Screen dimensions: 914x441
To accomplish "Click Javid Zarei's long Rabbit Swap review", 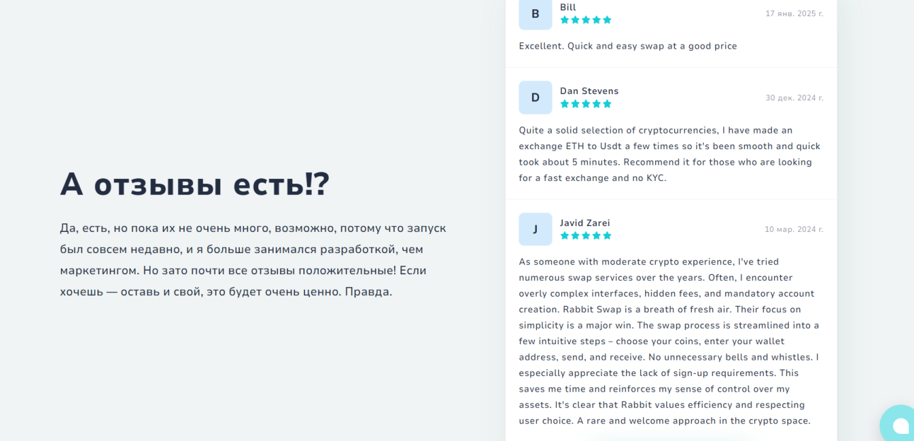I will point(669,341).
